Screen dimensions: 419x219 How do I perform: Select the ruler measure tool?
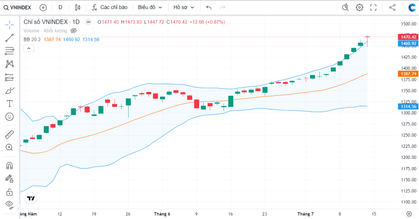10,134
